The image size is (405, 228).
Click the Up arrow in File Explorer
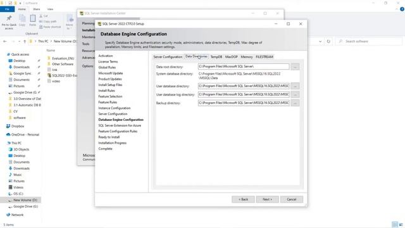pyautogui.click(x=25, y=41)
